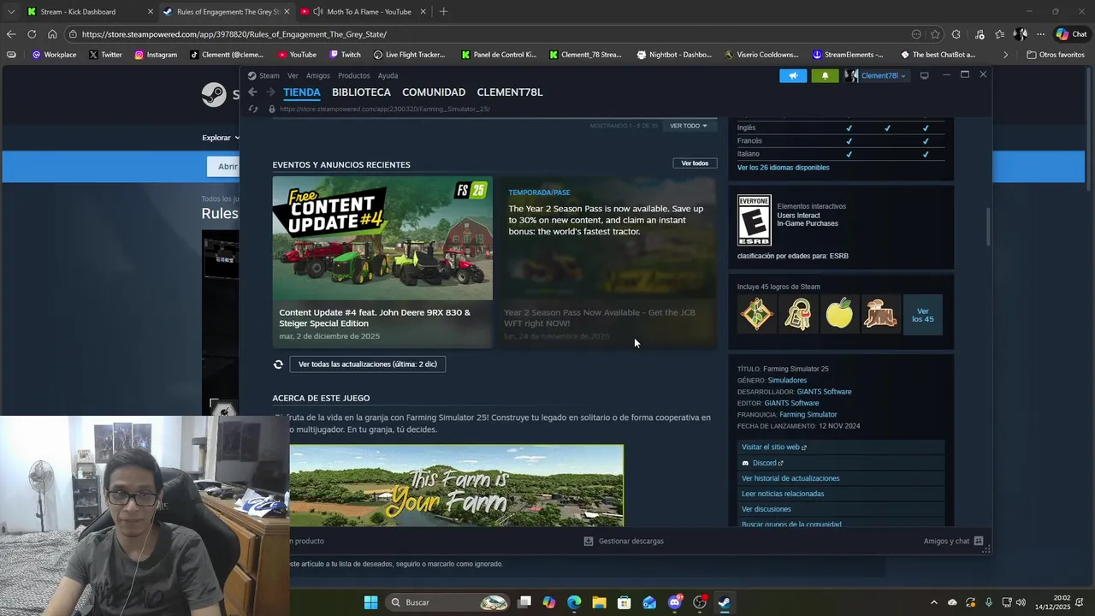Screen dimensions: 1095x616
Task: Open Content Update #4 event thumbnail
Action: 382,239
